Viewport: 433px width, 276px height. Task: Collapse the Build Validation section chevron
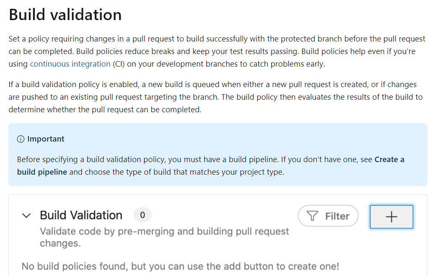26,216
